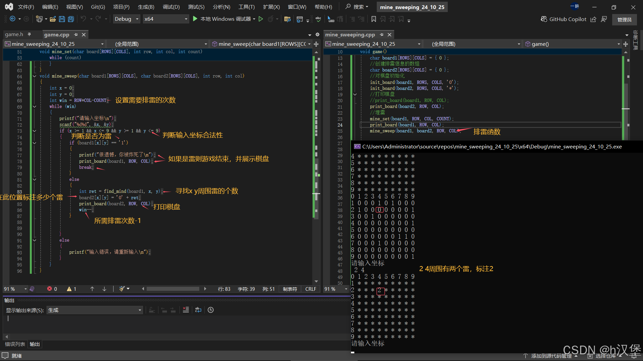The image size is (643, 361).
Task: Click the code cleanup broom icon
Action: tap(122, 289)
